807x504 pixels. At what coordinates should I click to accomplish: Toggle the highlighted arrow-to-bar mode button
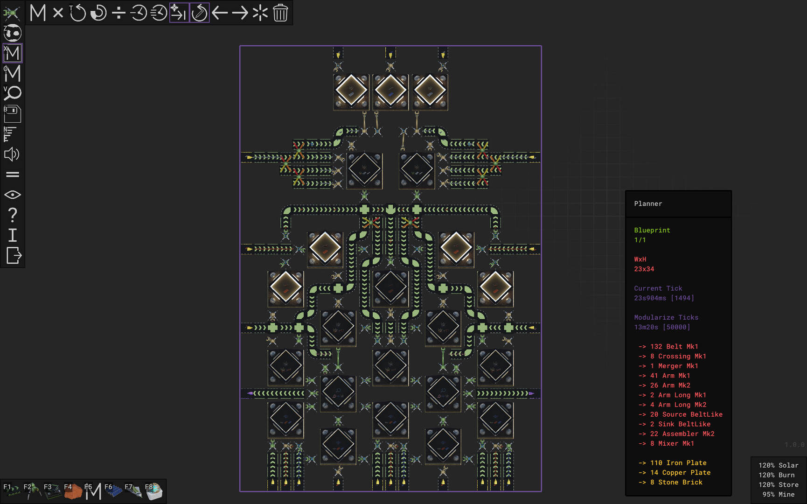click(179, 13)
